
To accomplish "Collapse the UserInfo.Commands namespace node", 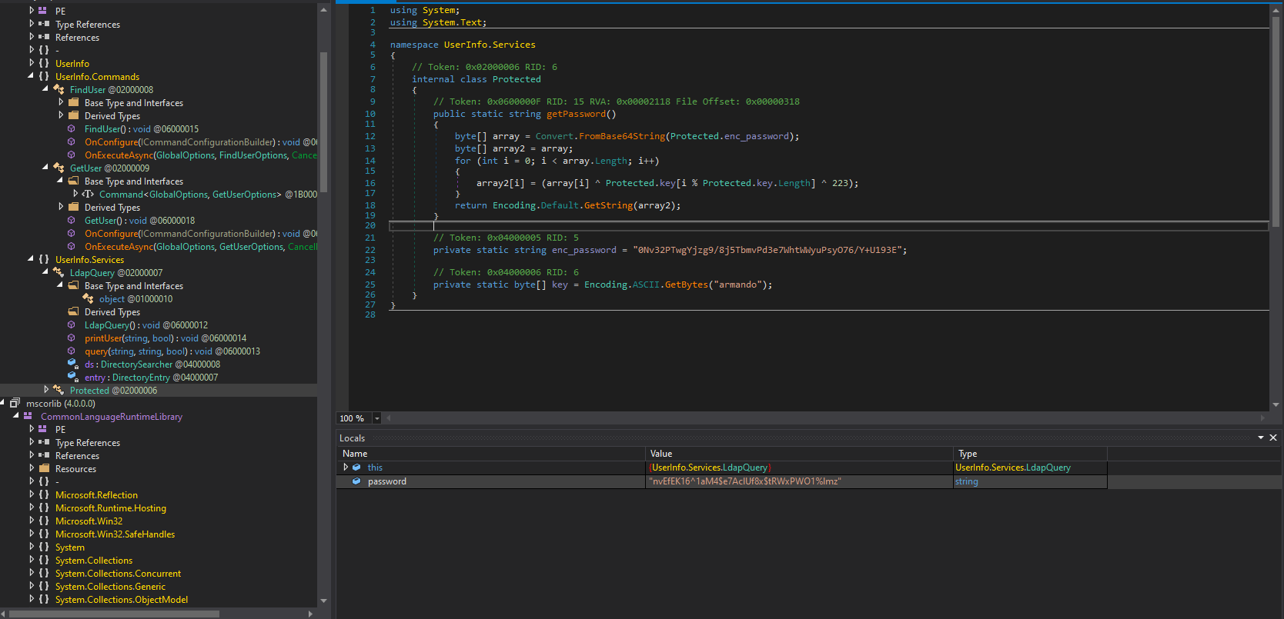I will [31, 76].
